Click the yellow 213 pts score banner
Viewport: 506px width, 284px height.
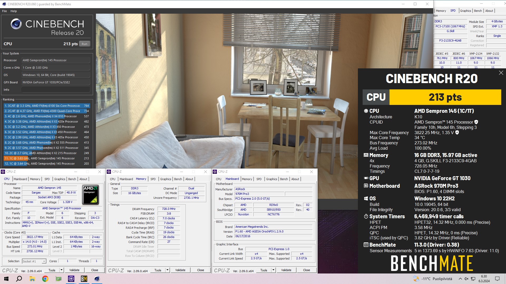click(x=445, y=97)
